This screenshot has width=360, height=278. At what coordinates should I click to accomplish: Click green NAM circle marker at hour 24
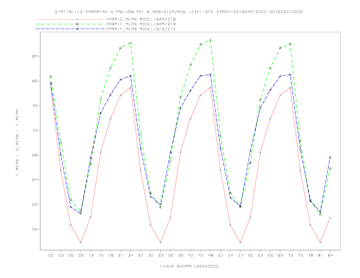point(130,43)
